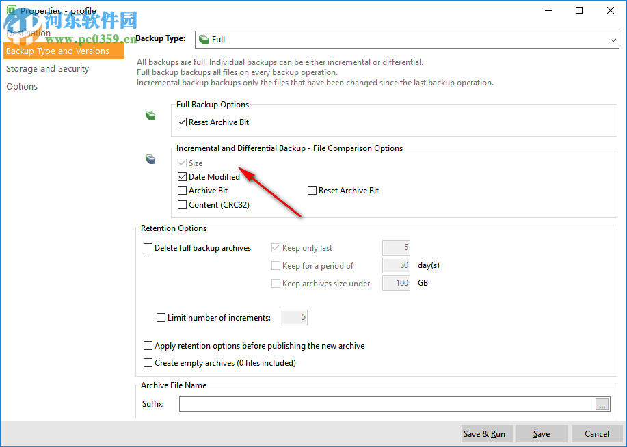Check Limit number of increments

(161, 316)
